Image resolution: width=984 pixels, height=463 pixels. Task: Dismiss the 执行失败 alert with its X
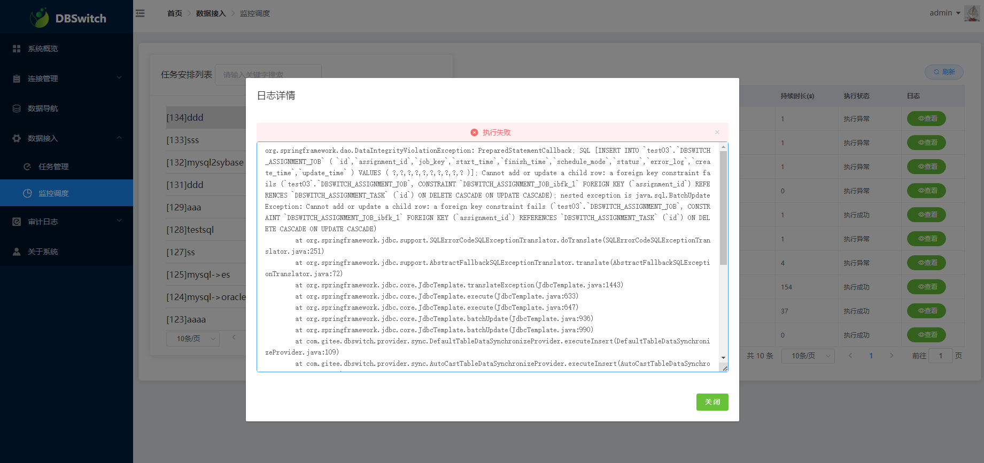[717, 132]
